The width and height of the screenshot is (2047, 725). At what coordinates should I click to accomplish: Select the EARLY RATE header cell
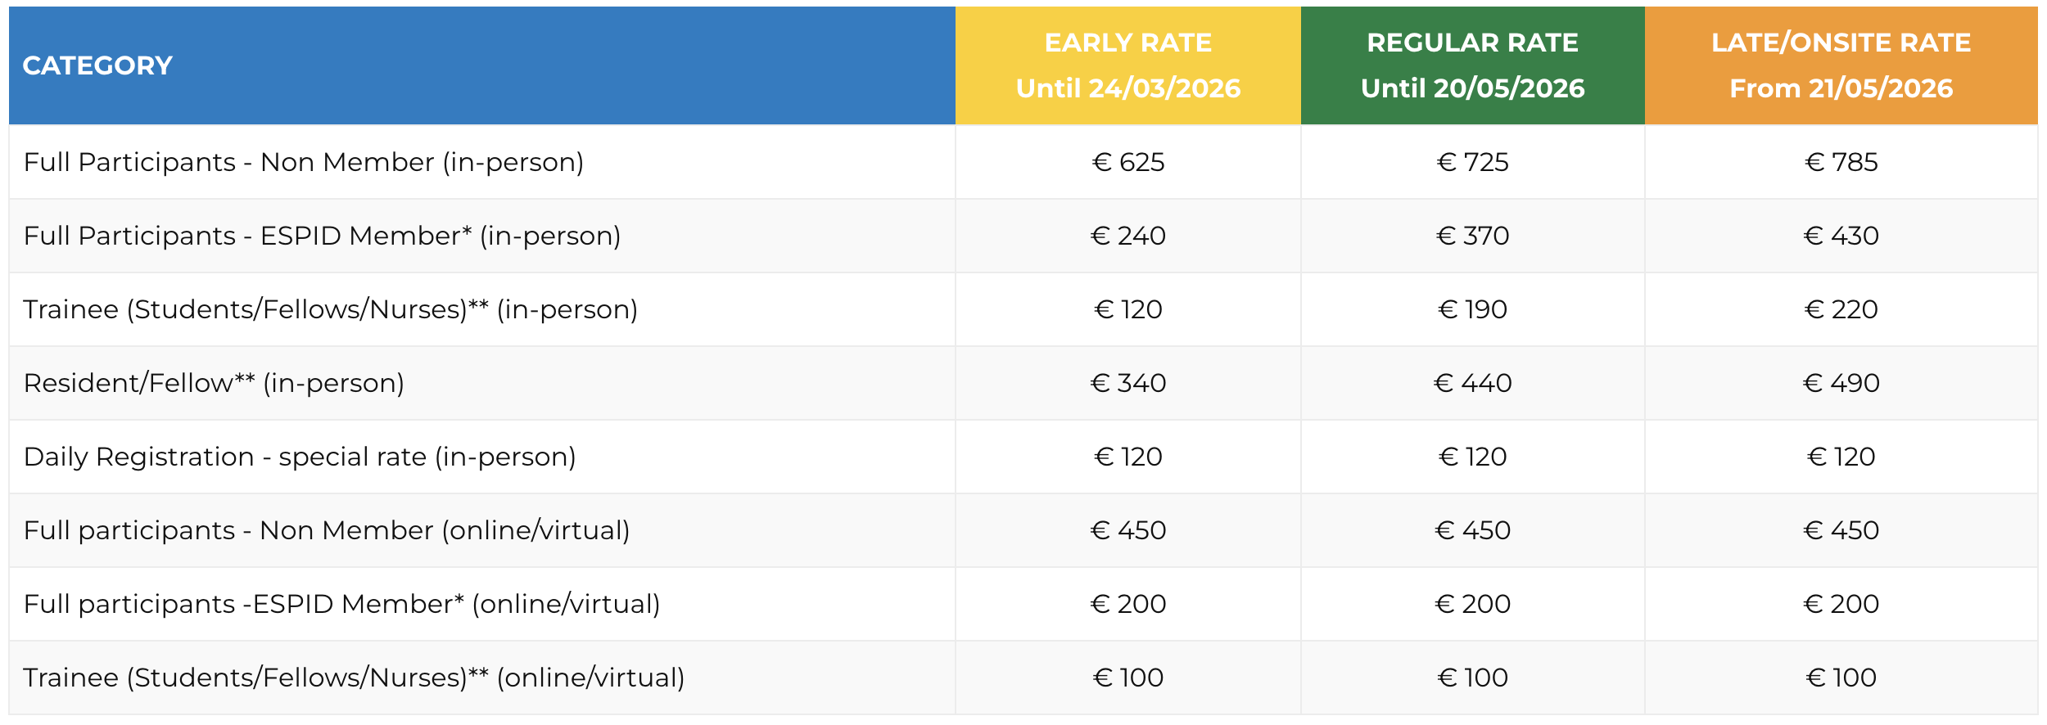tap(1127, 65)
